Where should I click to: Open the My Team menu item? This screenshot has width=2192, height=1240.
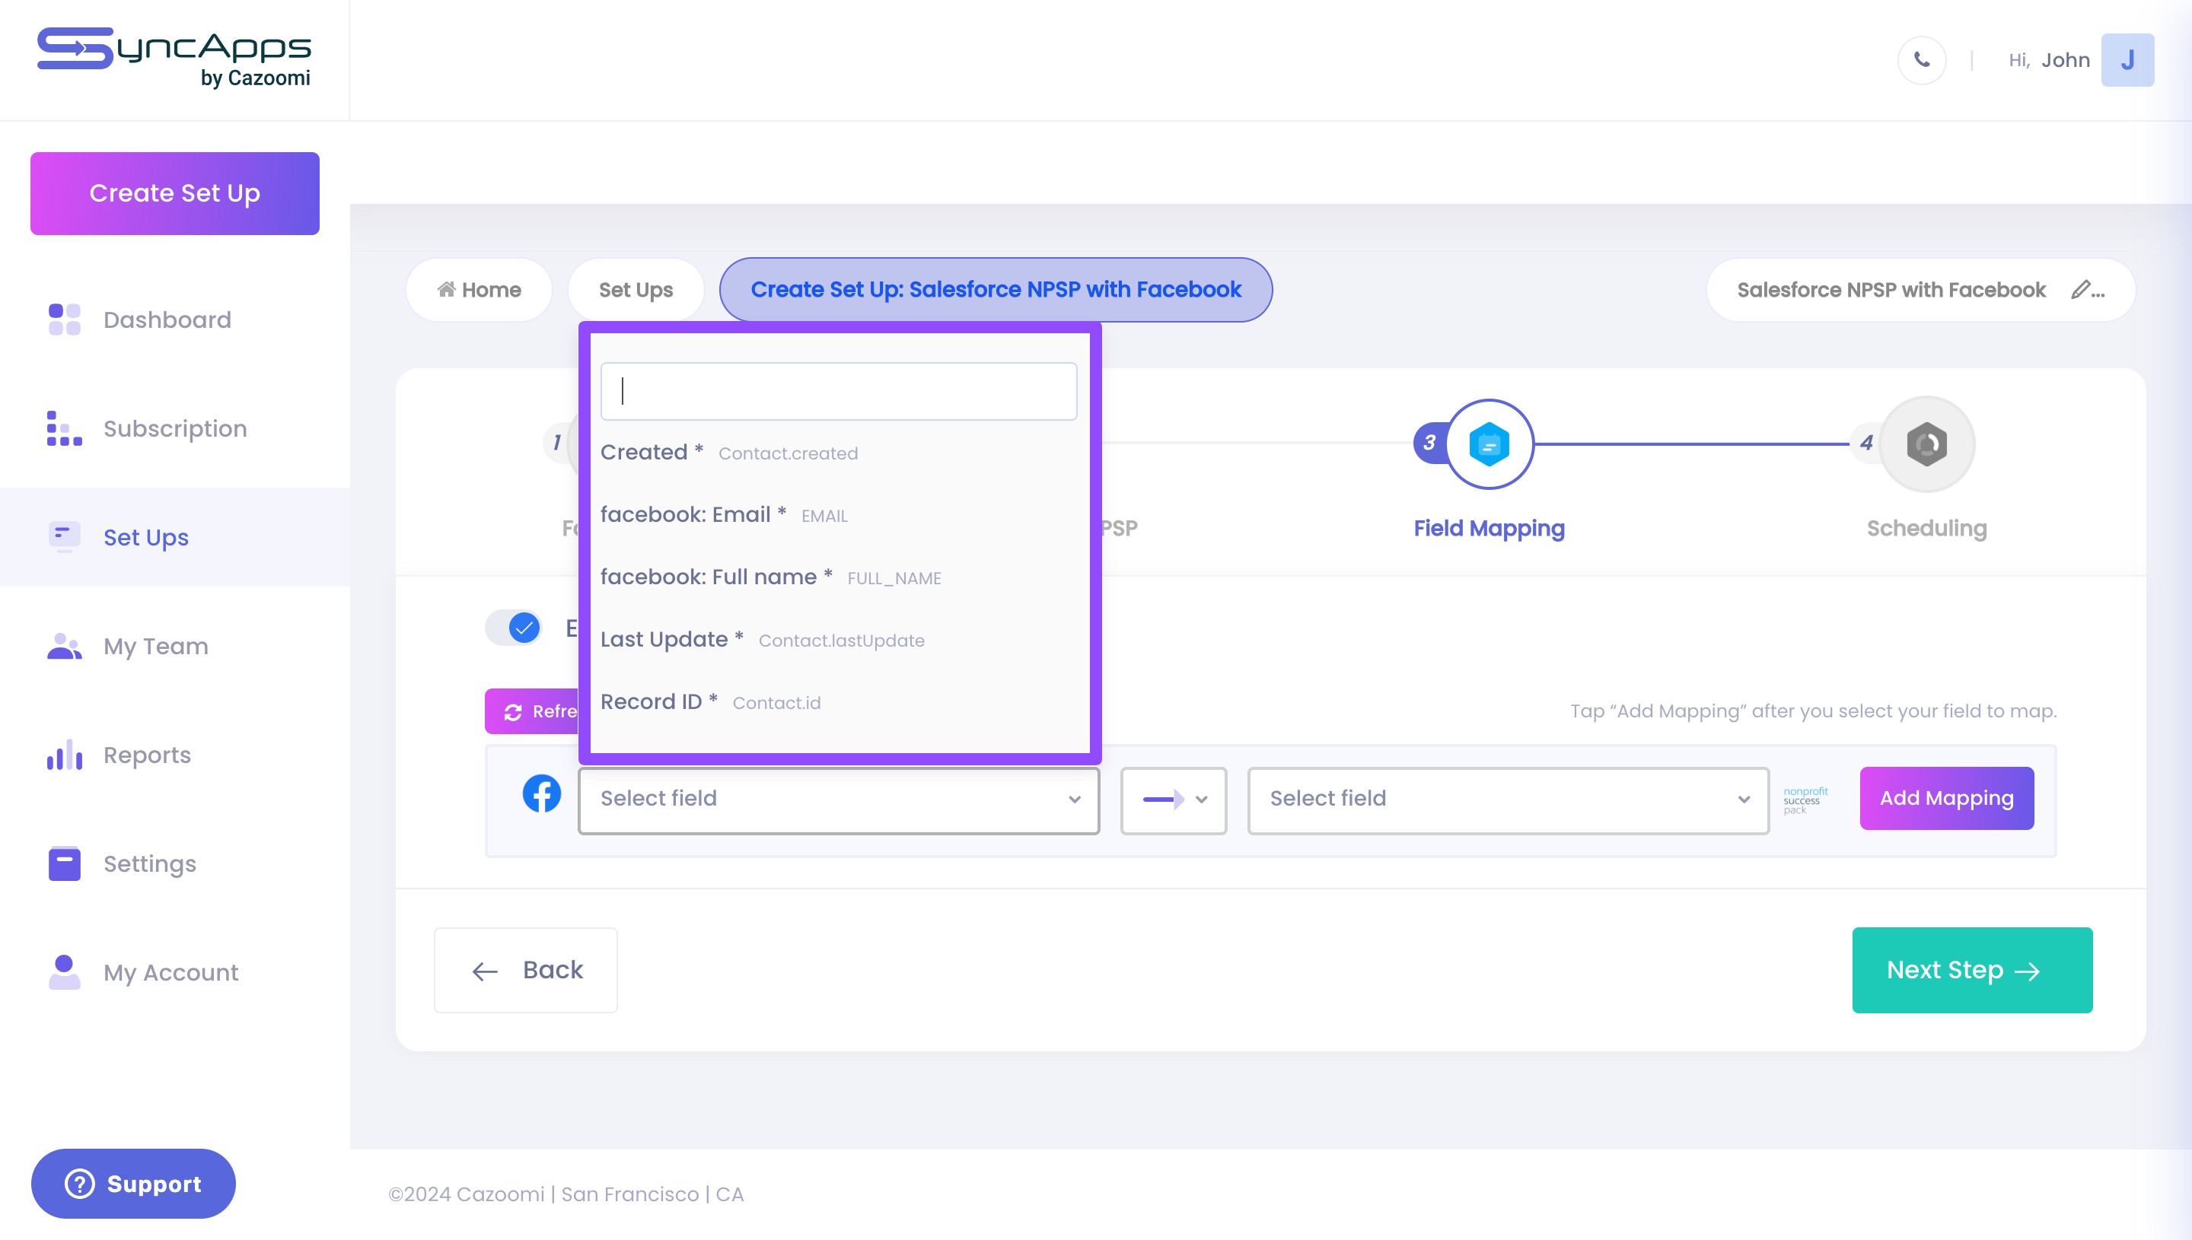[x=174, y=647]
